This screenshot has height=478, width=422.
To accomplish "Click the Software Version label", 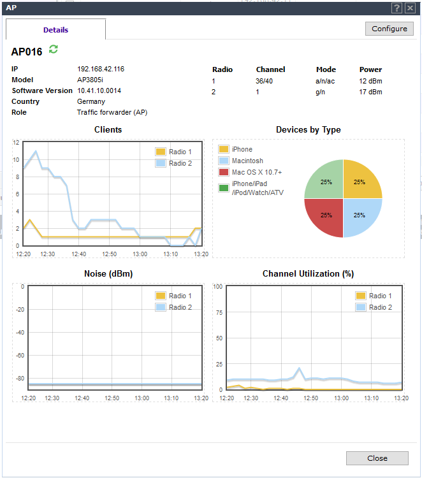I will click(42, 91).
